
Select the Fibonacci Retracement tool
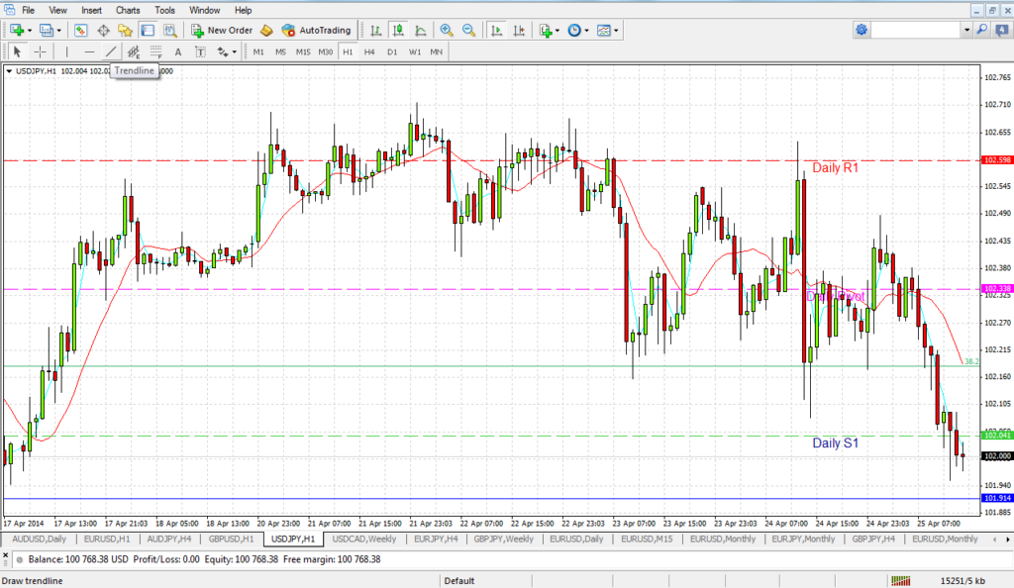155,51
